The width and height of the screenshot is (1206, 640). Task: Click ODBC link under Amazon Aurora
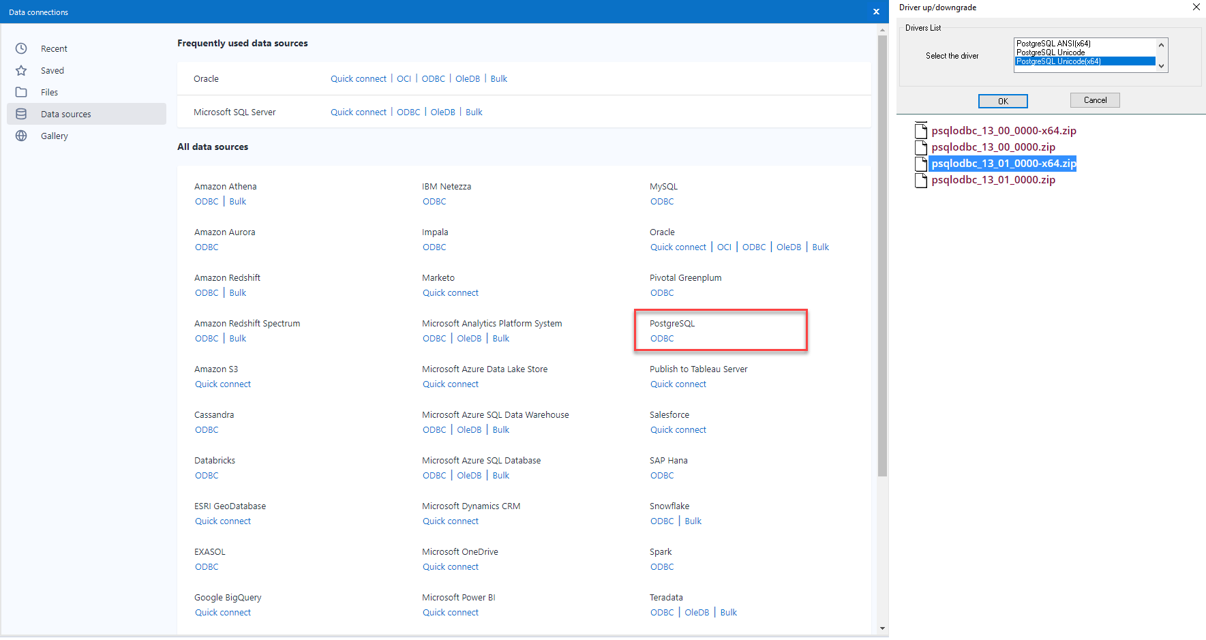click(207, 247)
